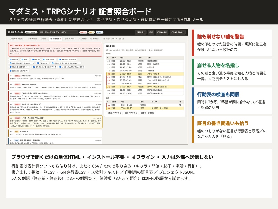Screen dimensions: 278x209
Task: Click action row A11 医師 お茶の席
Action: click(x=145, y=67)
